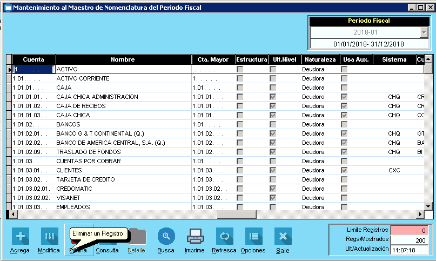Click the Cuenta column header
The height and width of the screenshot is (261, 436).
(33, 59)
